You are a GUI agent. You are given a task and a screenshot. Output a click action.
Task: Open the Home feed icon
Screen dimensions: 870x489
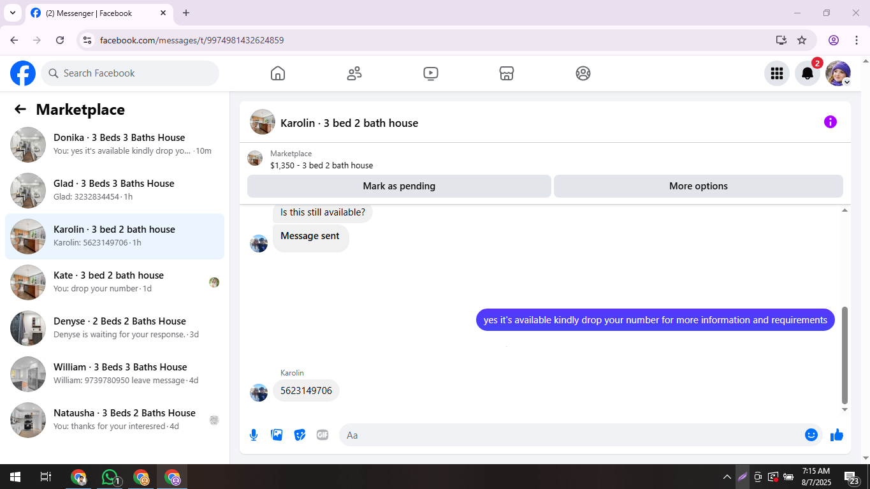coord(278,73)
